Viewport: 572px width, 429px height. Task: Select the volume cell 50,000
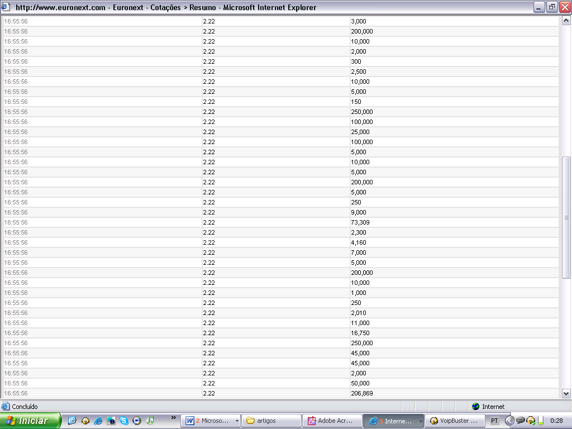click(x=360, y=383)
